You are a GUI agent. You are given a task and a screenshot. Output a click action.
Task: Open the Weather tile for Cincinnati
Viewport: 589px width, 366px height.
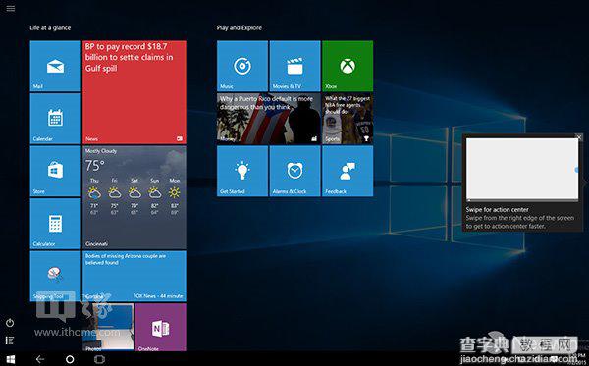pos(134,197)
